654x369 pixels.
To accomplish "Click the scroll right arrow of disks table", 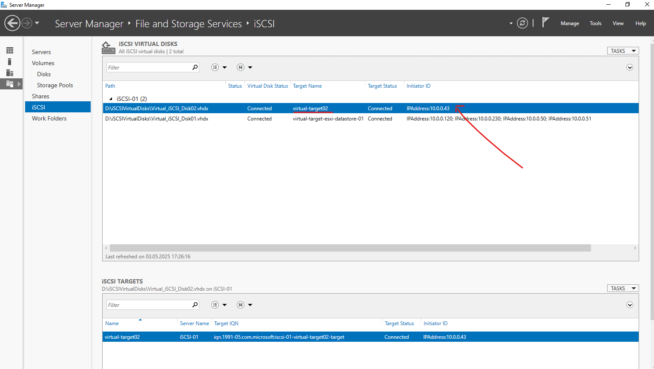I will (635, 248).
